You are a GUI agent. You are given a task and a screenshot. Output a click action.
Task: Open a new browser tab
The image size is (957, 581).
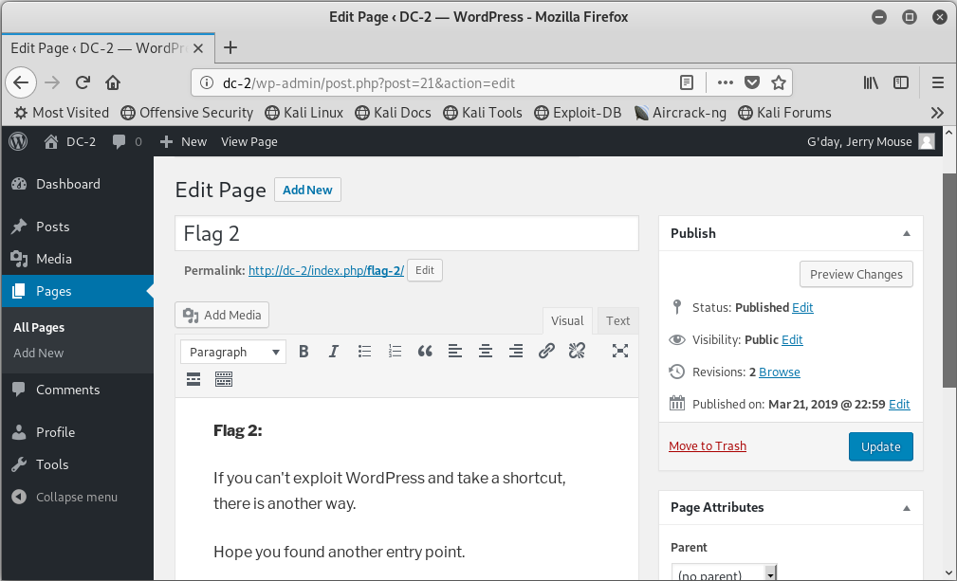click(230, 47)
